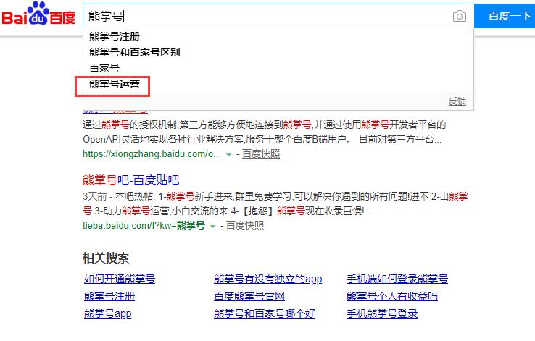
Task: Open related search 百度熊掌号官网
Action: pyautogui.click(x=249, y=296)
